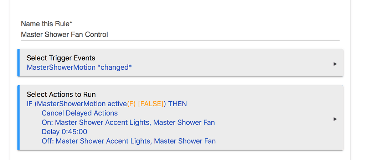This screenshot has width=365, height=160.
Task: Click the Off: prefix of the last action
Action: click(48, 141)
